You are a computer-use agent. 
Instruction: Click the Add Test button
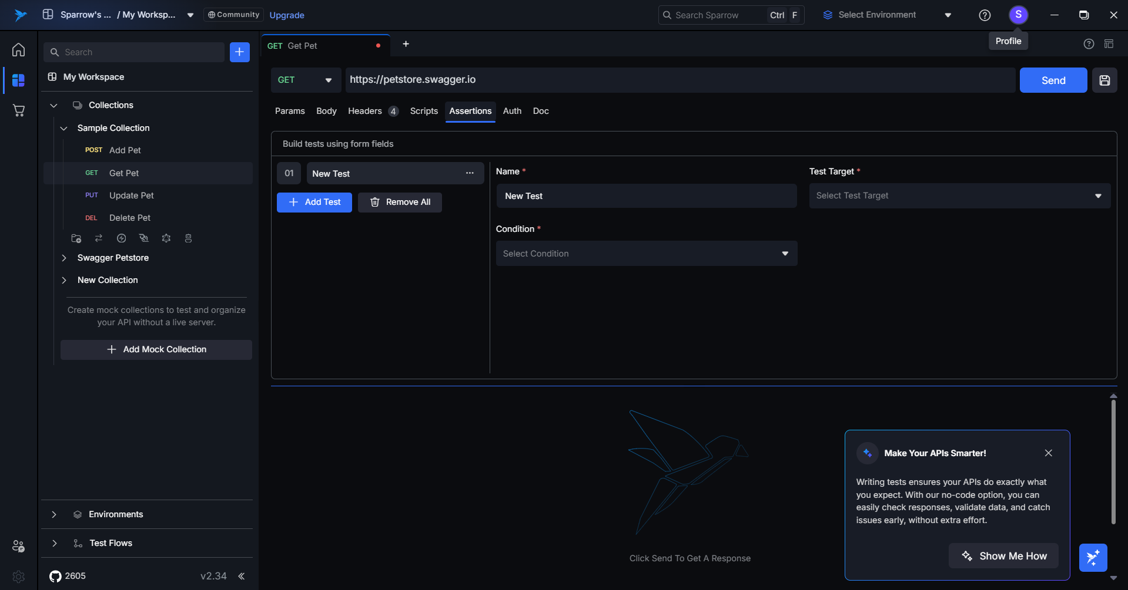tap(314, 202)
